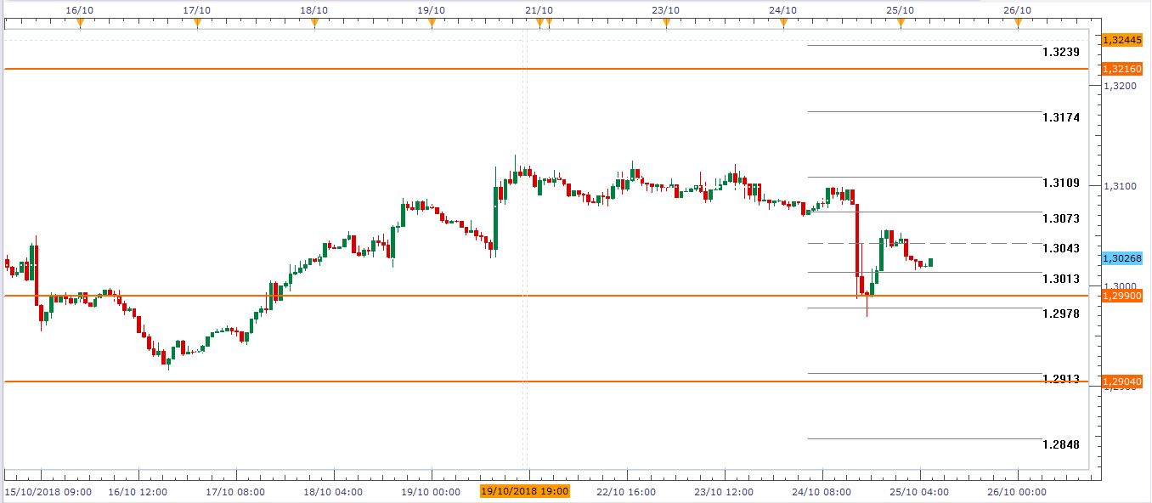Click the blue current price tag 1,30268
This screenshot has height=503, width=1152.
tap(1121, 258)
